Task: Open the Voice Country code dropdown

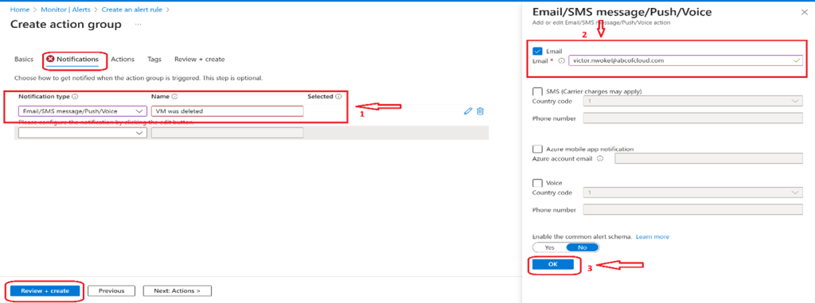Action: click(693, 192)
